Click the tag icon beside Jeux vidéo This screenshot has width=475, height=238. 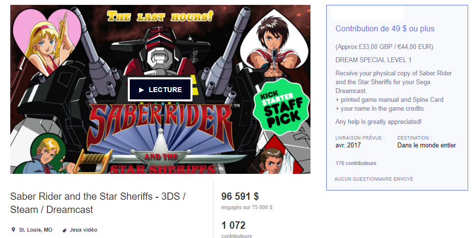(65, 230)
